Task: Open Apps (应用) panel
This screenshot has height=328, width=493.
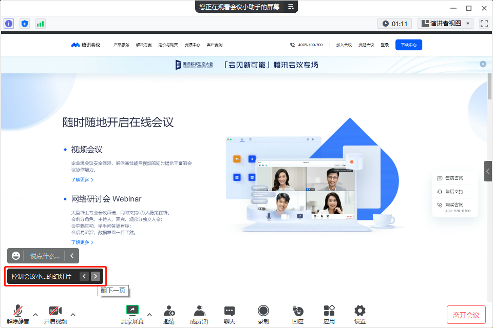Action: coord(329,314)
